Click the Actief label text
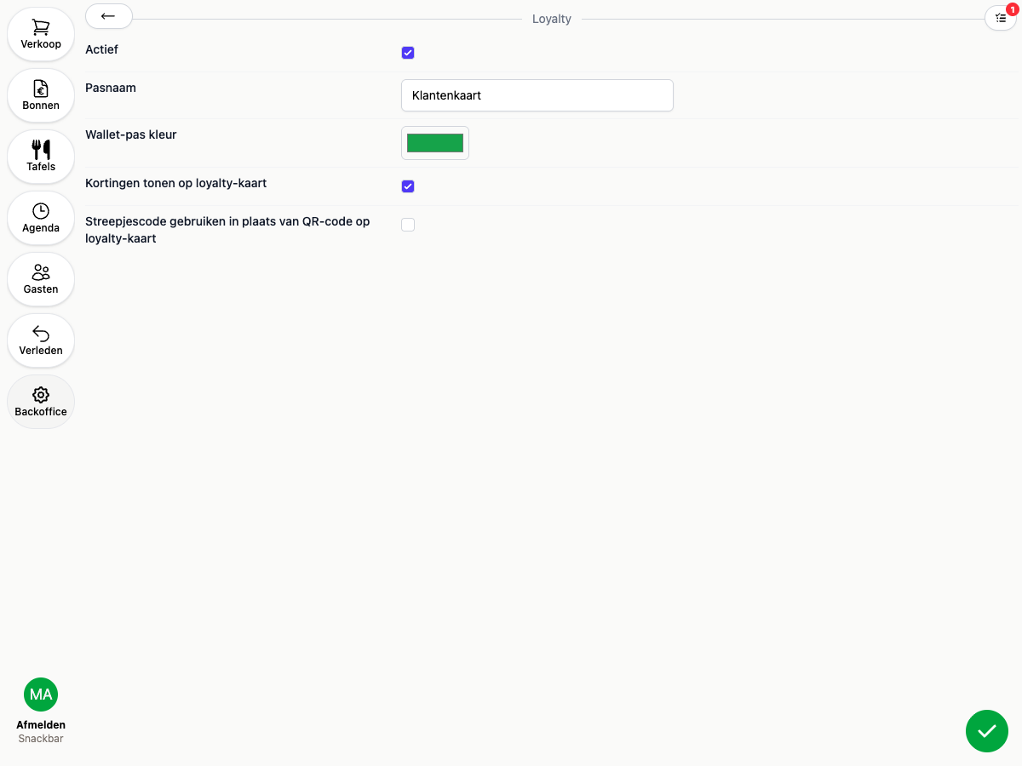 [x=102, y=49]
